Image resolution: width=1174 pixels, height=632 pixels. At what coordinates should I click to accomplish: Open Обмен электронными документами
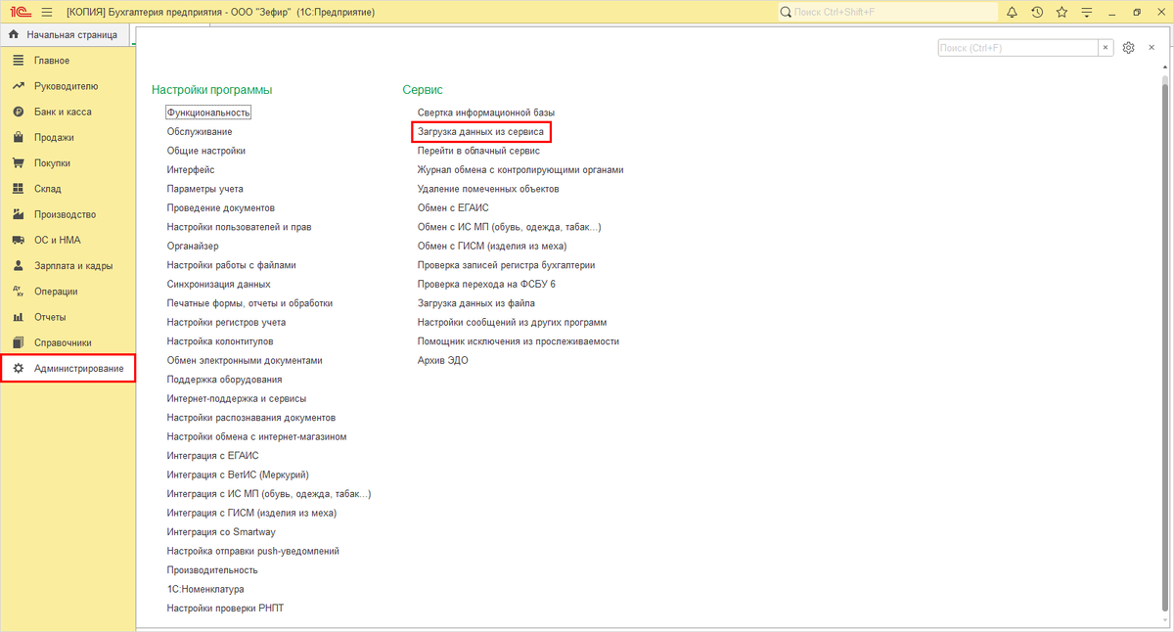pos(245,360)
